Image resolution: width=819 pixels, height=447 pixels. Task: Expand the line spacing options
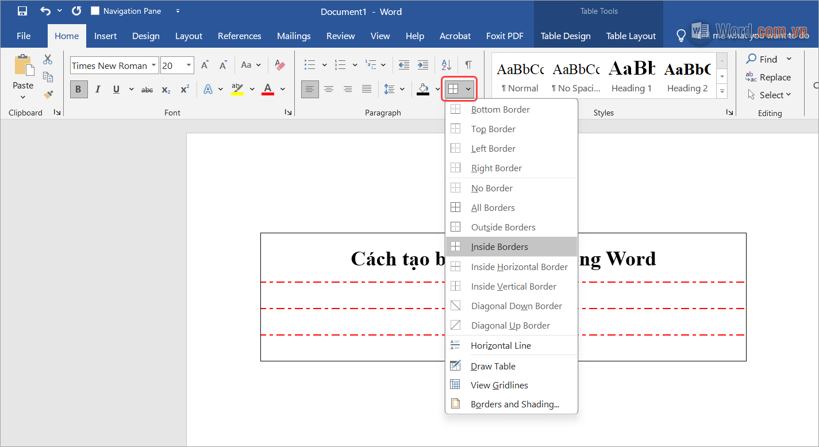(402, 89)
